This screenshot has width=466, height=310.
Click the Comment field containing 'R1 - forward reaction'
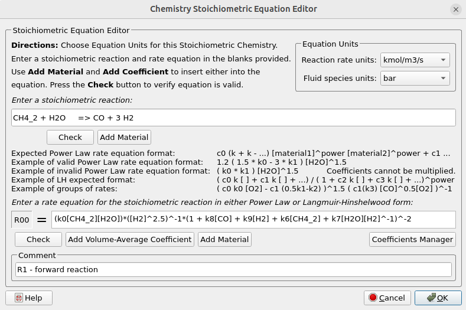coord(233,269)
